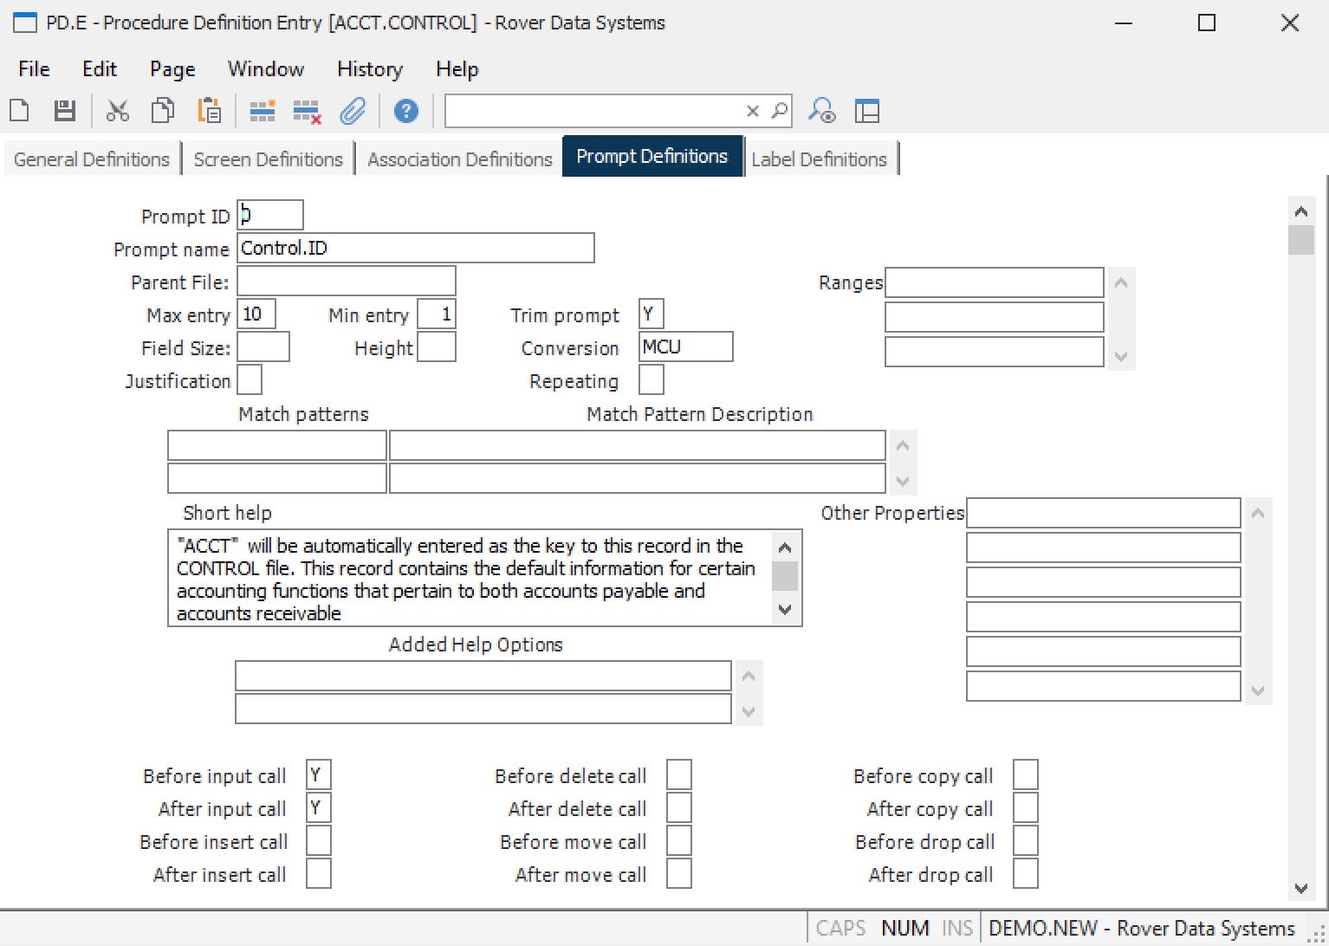Image resolution: width=1329 pixels, height=946 pixels.
Task: Open help with the blue question mark icon
Action: pos(405,111)
